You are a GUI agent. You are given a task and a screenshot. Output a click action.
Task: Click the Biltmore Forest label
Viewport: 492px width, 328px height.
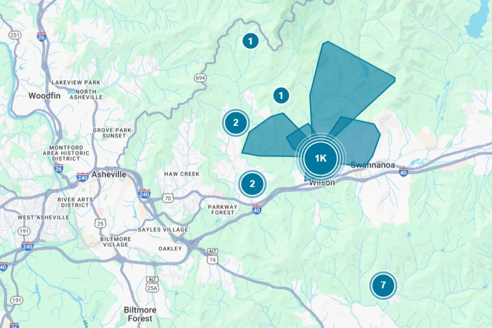(140, 314)
